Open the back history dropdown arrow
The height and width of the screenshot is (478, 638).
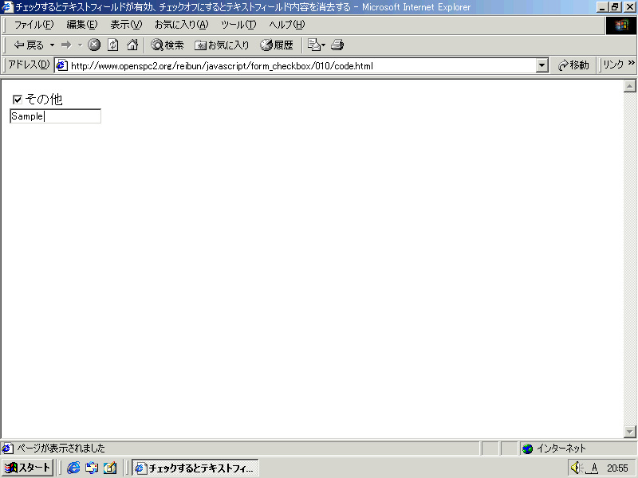click(52, 45)
